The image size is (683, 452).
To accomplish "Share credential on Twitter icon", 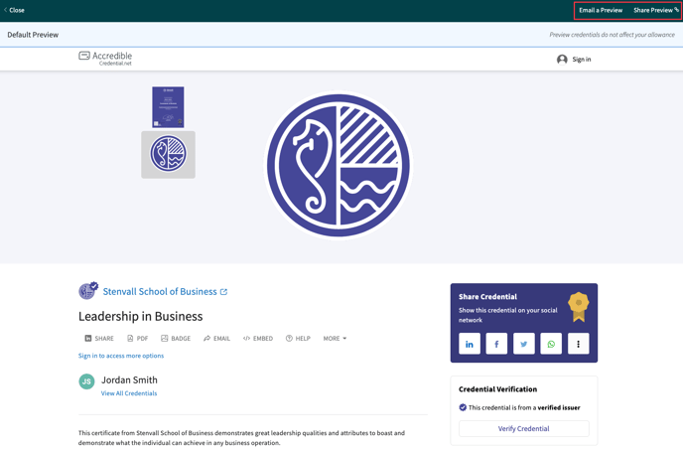I will 524,344.
